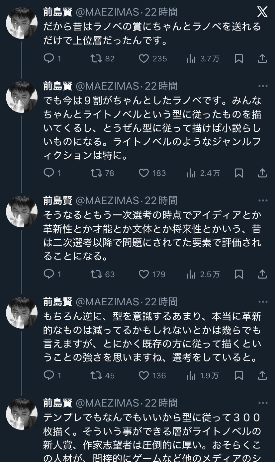
Task: Open the @MAEZIMAS handle on the first tweet
Action: point(108,12)
